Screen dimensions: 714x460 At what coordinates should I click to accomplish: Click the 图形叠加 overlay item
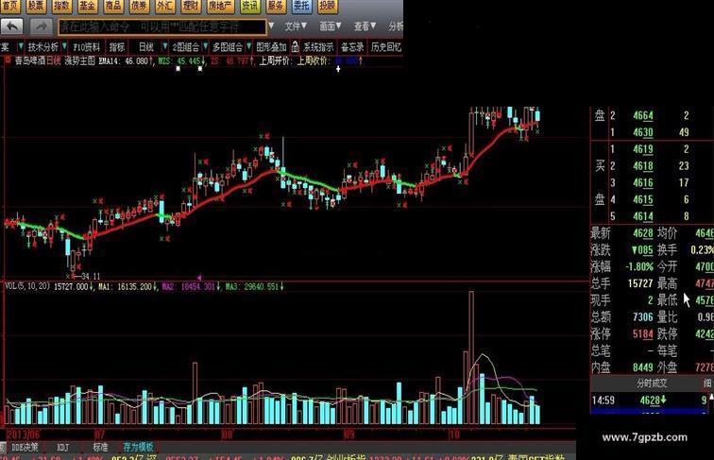click(x=271, y=47)
